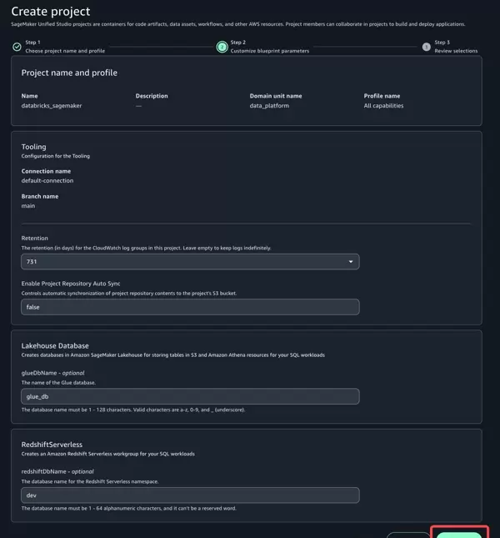Click the Step 3 numbered circle icon

click(x=427, y=47)
